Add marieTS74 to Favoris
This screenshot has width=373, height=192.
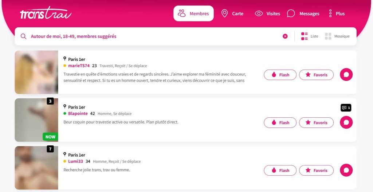point(316,75)
